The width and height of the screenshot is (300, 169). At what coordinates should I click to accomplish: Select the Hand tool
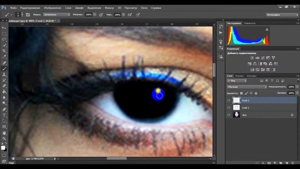4,133
